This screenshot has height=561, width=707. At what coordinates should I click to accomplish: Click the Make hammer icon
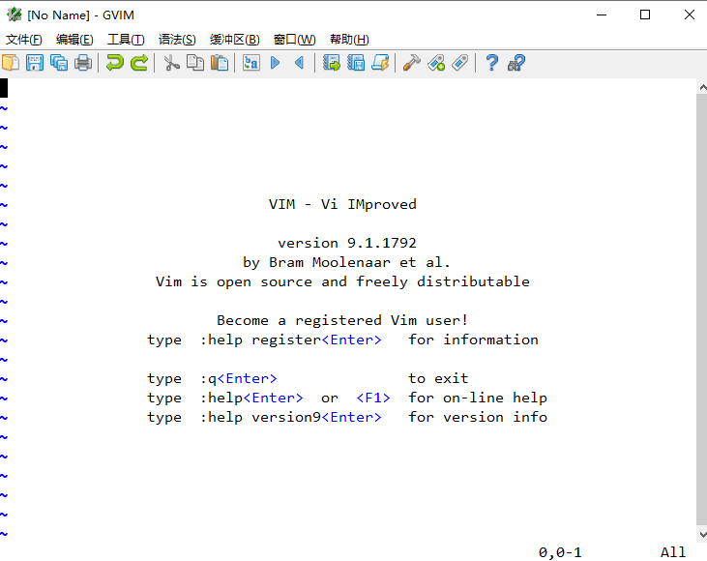[x=412, y=63]
